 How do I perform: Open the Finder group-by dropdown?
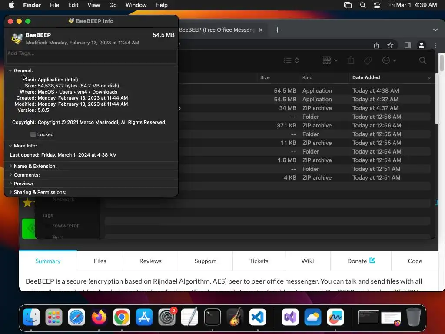330,60
